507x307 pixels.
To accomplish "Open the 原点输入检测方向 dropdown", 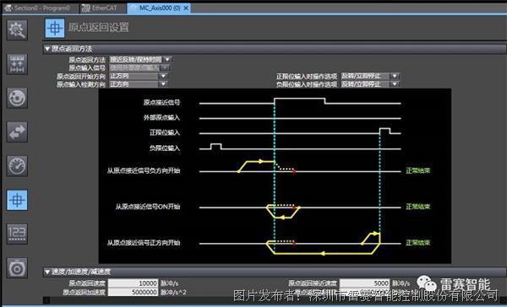I will pyautogui.click(x=164, y=84).
